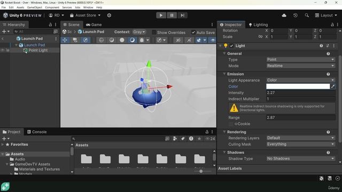
Task: Select the Point Light object in Hierarchy
Action: coord(38,50)
